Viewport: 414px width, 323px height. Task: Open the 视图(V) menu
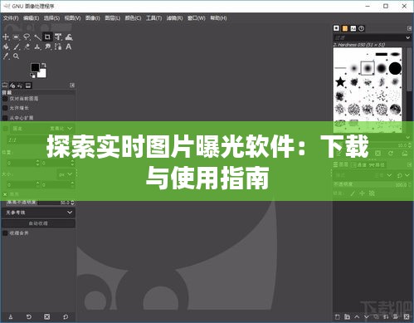point(72,18)
